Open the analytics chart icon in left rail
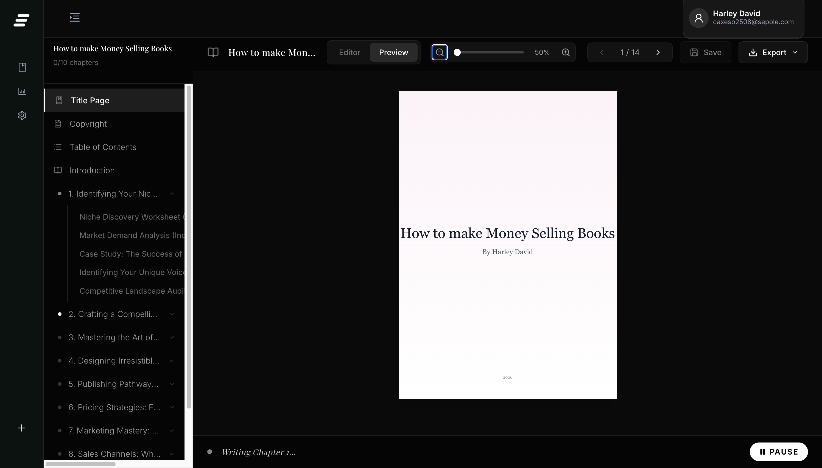Screen dimensions: 822x468 [x=22, y=91]
